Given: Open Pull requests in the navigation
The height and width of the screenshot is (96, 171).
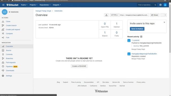Looking at the screenshot, I should [x=11, y=62].
